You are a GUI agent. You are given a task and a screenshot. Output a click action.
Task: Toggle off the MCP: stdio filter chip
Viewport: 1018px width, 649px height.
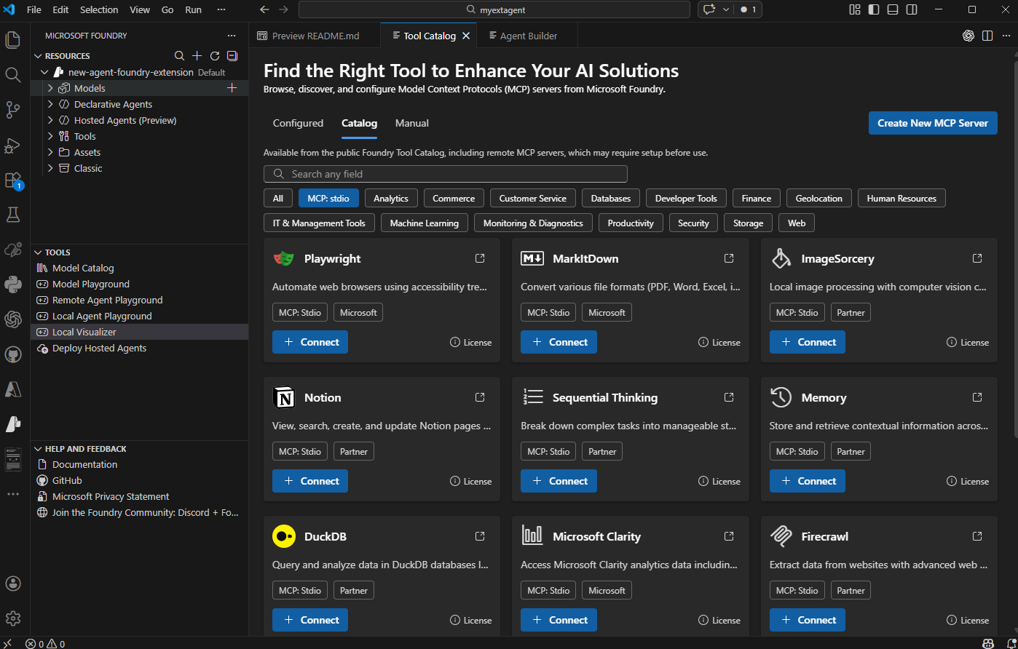pyautogui.click(x=328, y=197)
